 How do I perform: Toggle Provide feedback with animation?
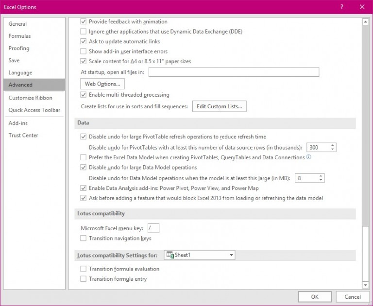click(x=83, y=22)
